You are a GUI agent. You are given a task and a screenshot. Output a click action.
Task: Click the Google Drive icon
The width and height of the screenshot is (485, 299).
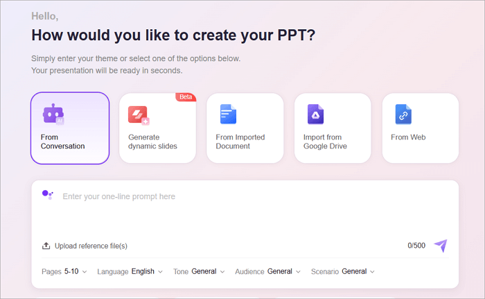click(x=316, y=114)
